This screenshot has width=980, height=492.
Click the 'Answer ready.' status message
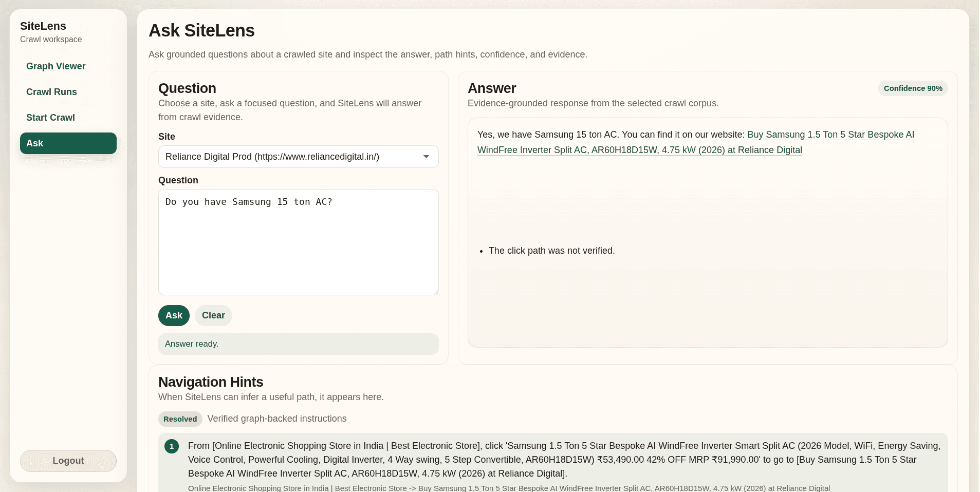(298, 344)
